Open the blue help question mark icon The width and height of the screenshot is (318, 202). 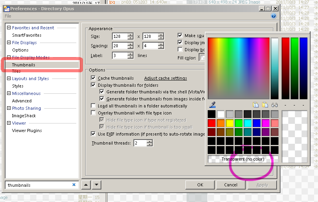coord(273,16)
